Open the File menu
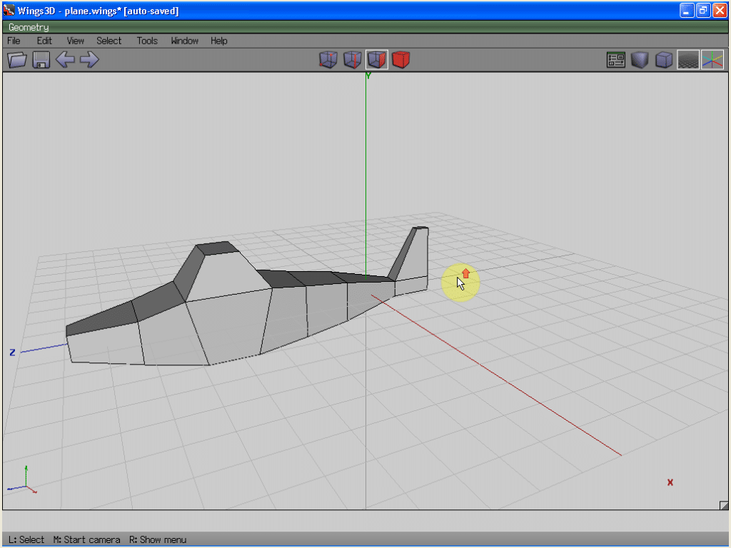The image size is (731, 548). point(14,41)
